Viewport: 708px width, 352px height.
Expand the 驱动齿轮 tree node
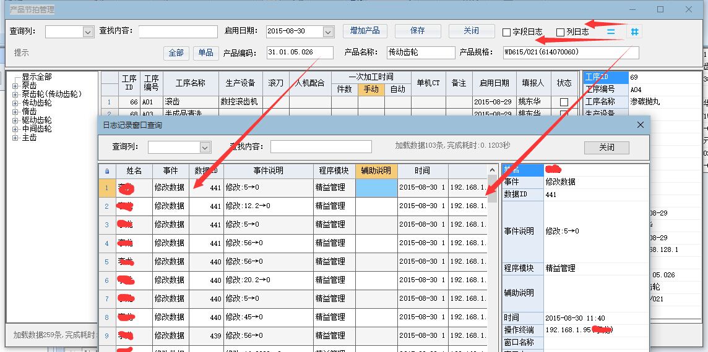pos(15,120)
